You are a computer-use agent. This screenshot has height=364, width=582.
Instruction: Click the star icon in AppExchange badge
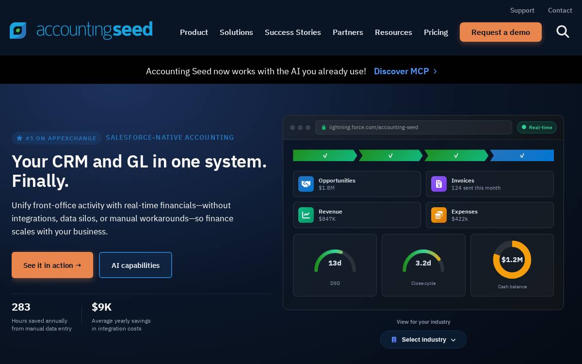(20, 138)
